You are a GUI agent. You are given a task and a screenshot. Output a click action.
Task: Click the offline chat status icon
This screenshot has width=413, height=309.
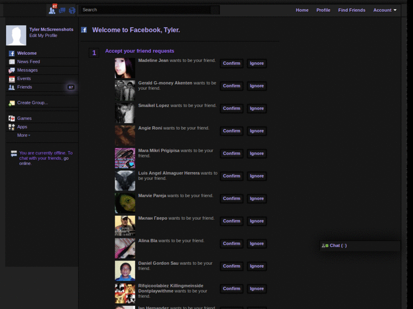(x=14, y=153)
